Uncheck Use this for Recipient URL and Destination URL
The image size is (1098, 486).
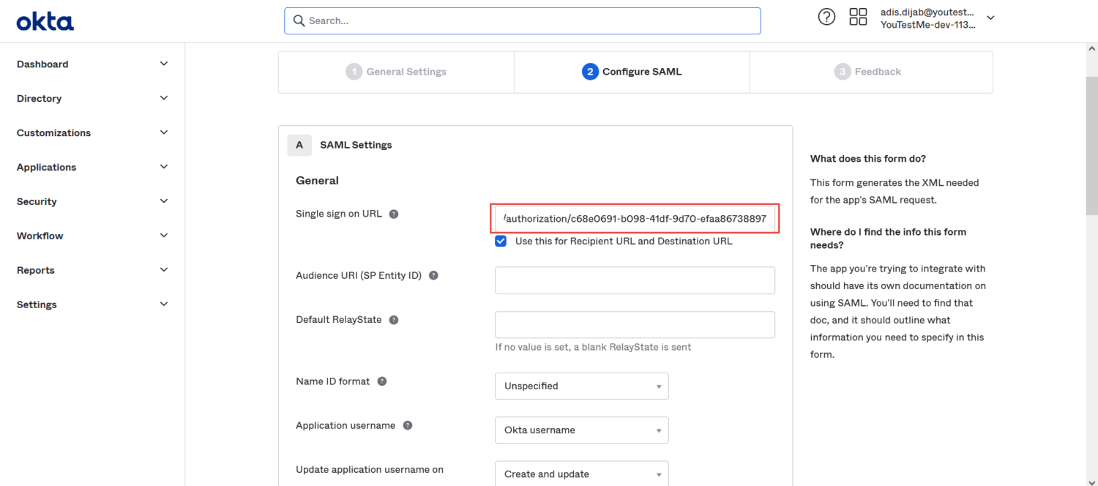coord(501,241)
